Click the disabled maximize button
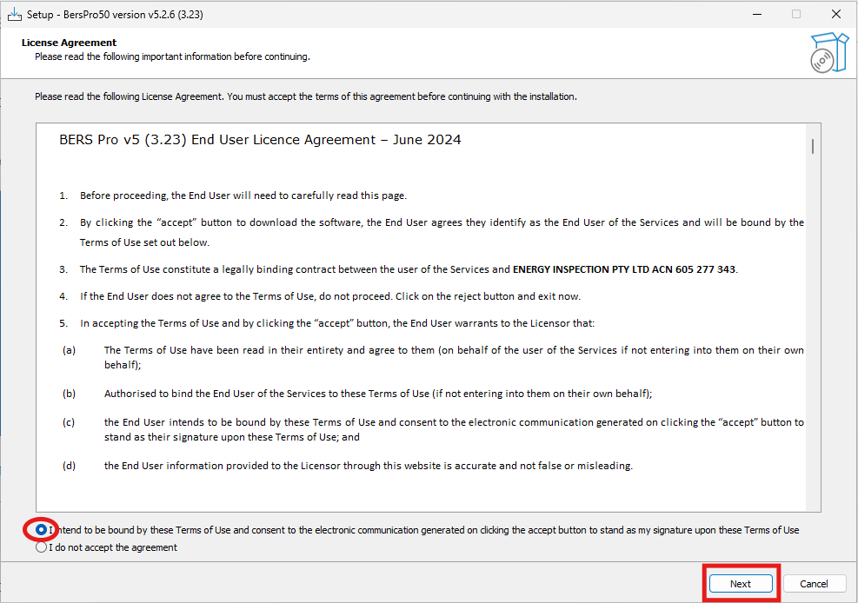 click(x=796, y=14)
